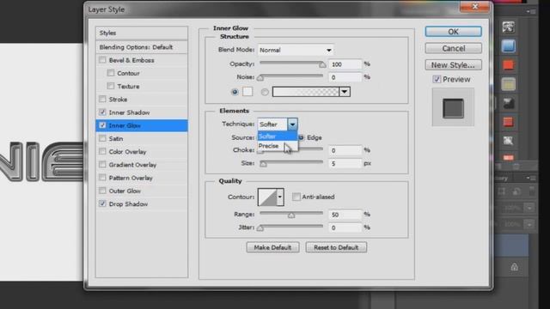The image size is (550, 309).
Task: Click the Opacity value field
Action: (345, 64)
